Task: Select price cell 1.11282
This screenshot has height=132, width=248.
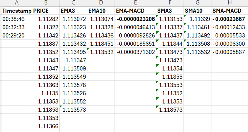Action: pyautogui.click(x=46, y=19)
